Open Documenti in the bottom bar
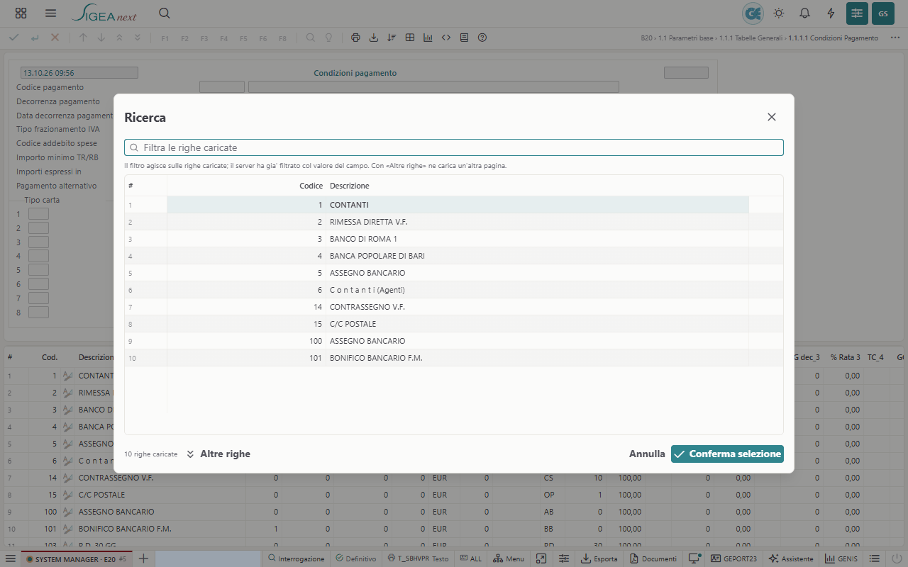The height and width of the screenshot is (567, 908). tap(653, 558)
